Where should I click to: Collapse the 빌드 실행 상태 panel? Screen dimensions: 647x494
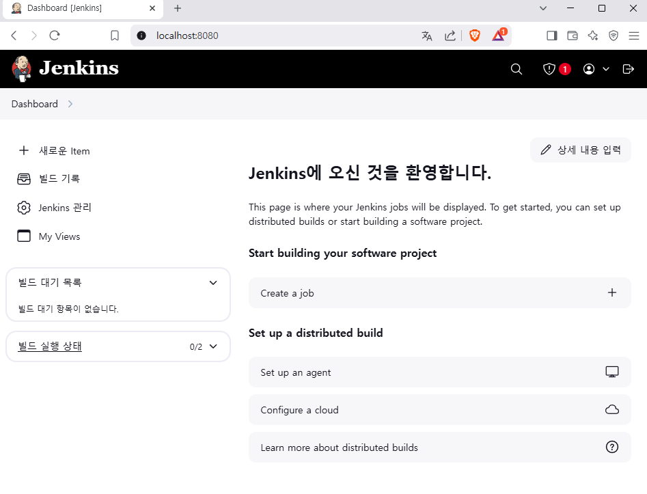point(213,346)
